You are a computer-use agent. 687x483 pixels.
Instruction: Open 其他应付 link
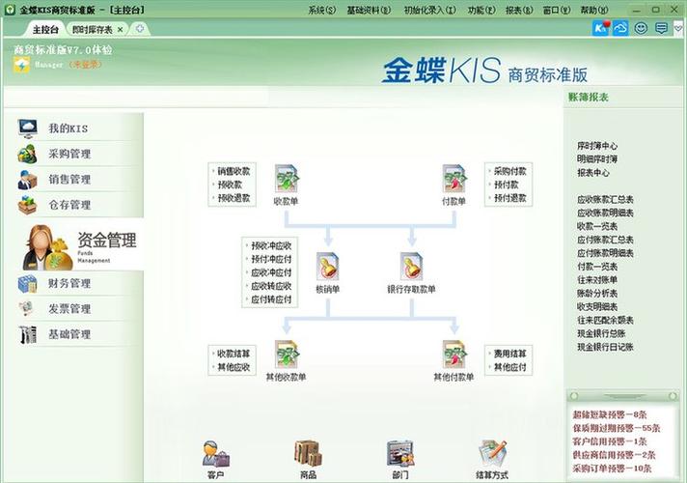pyautogui.click(x=510, y=367)
